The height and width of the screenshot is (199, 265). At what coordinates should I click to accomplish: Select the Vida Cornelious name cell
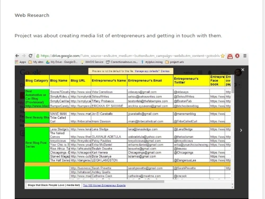pyautogui.click(x=109, y=92)
